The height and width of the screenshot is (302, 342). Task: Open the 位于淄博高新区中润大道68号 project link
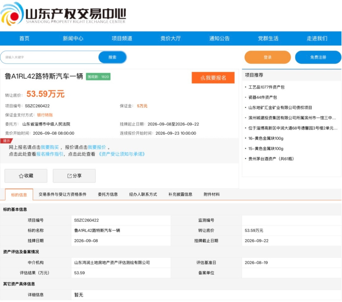(x=293, y=128)
